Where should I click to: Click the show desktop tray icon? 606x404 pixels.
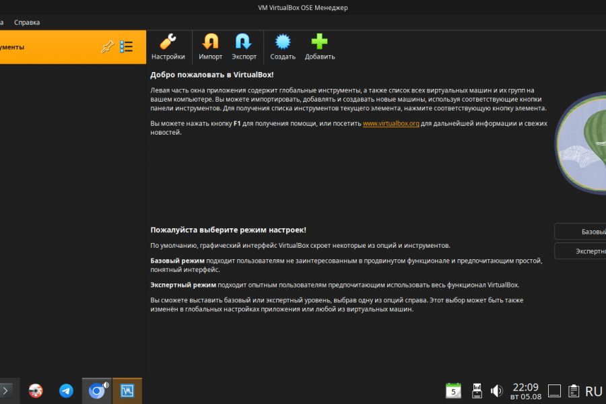click(x=554, y=391)
